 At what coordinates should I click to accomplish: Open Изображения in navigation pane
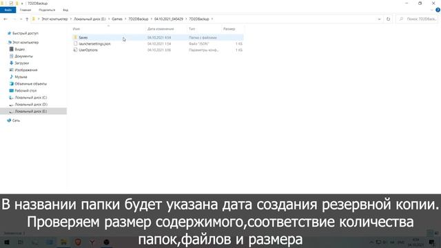click(x=26, y=70)
